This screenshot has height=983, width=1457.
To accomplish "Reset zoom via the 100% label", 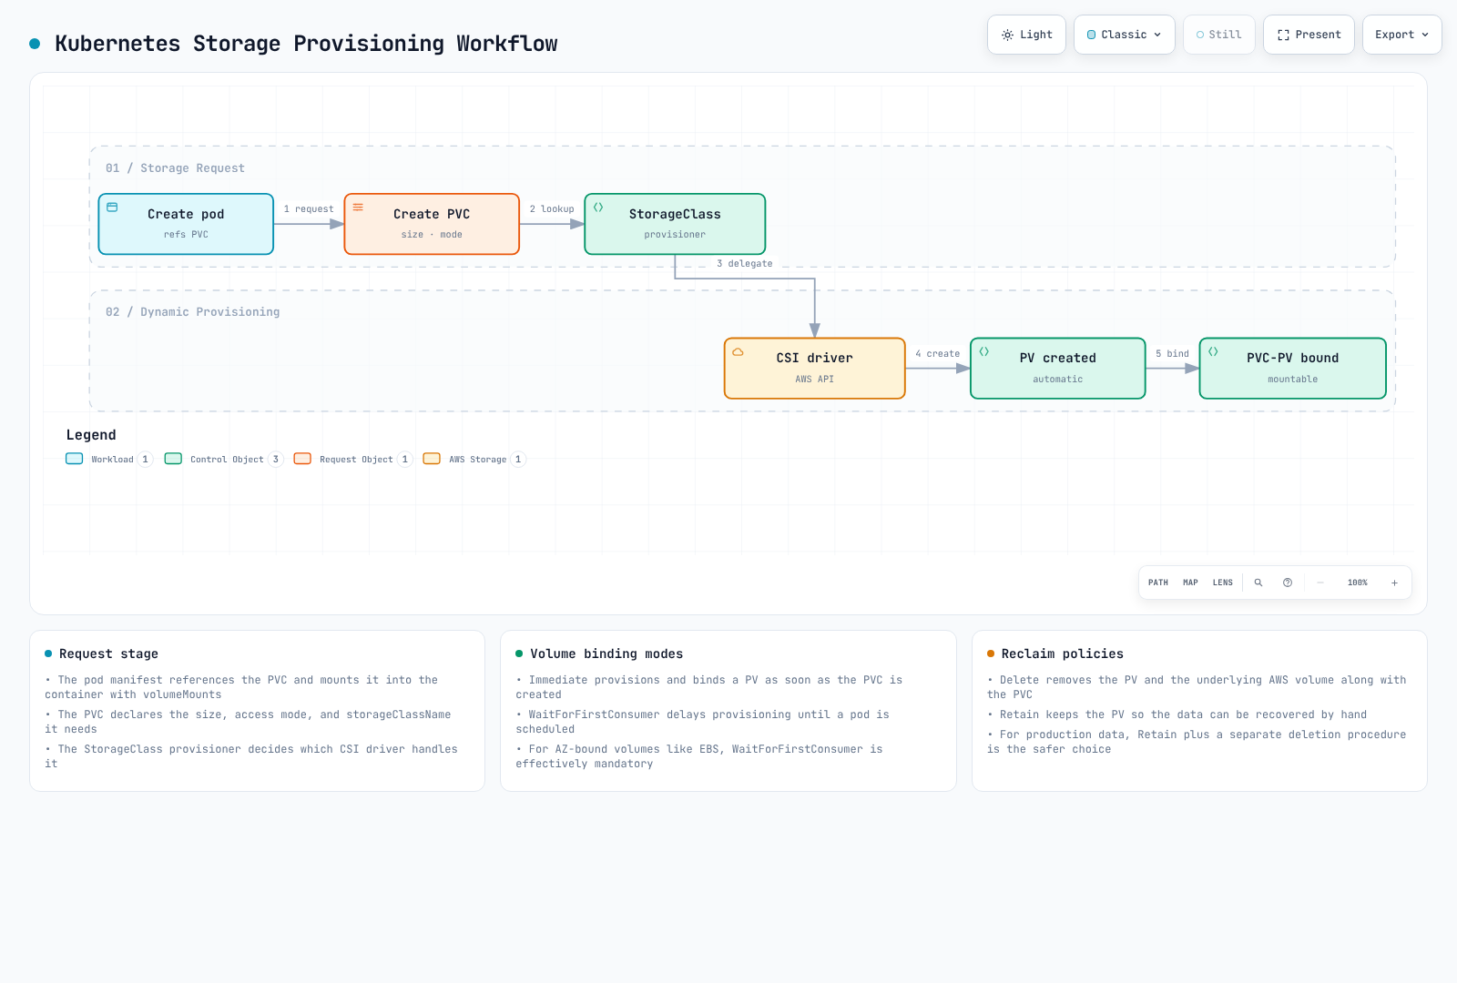I will point(1358,583).
